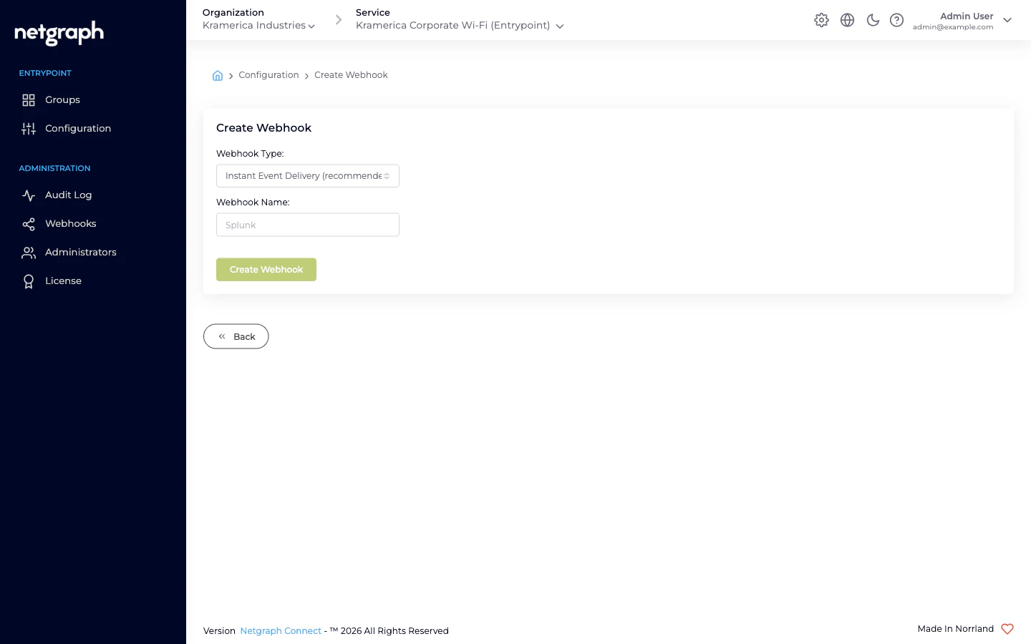This screenshot has height=644, width=1031.
Task: Toggle dark mode with the moon icon
Action: tap(873, 20)
